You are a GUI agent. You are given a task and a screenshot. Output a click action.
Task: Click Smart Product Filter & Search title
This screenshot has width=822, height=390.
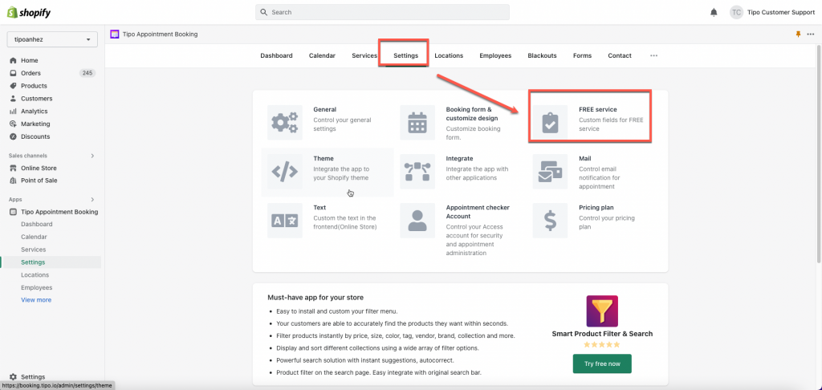click(x=602, y=334)
